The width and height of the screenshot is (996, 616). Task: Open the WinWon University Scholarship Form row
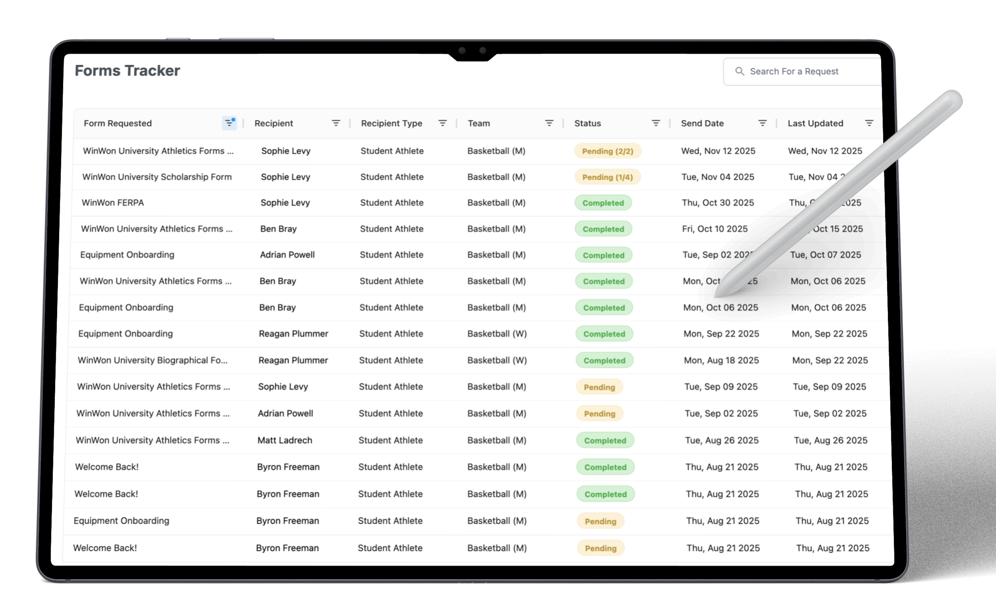(157, 177)
